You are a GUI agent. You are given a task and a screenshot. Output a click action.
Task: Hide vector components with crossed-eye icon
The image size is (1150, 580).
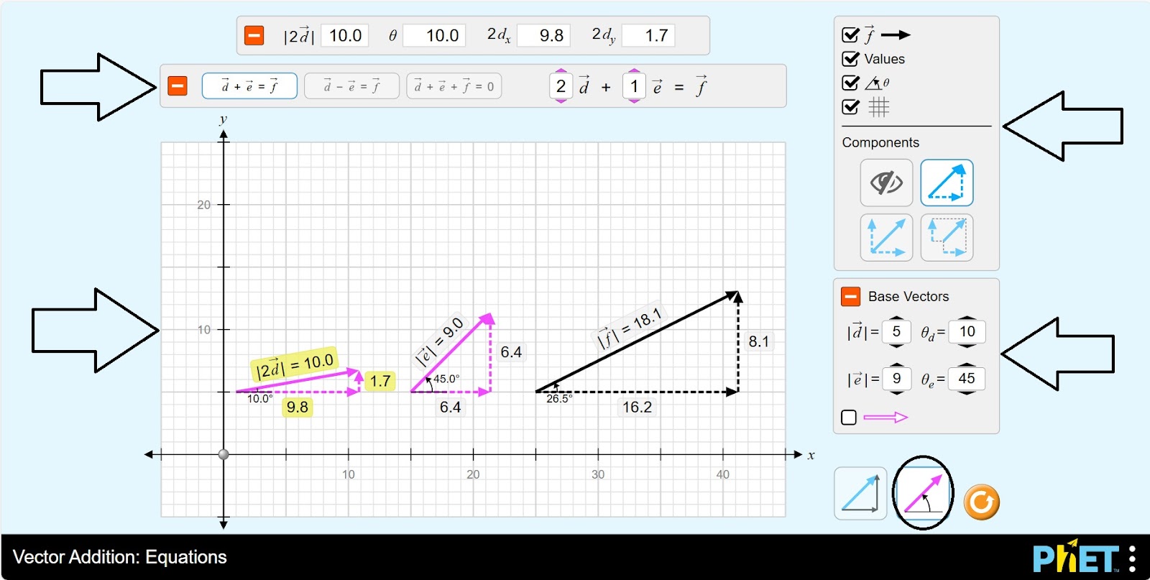[886, 183]
